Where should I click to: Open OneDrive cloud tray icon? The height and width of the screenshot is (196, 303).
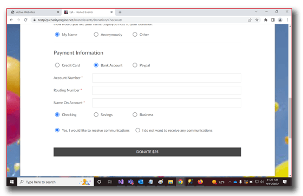(235, 182)
